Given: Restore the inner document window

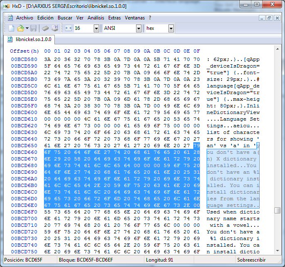Looking at the screenshot, I should 269,18.
